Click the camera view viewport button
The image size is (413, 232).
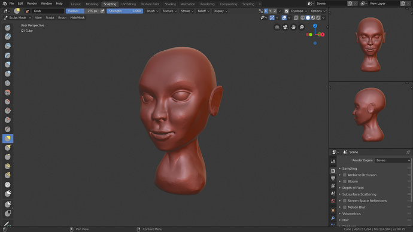click(286, 27)
